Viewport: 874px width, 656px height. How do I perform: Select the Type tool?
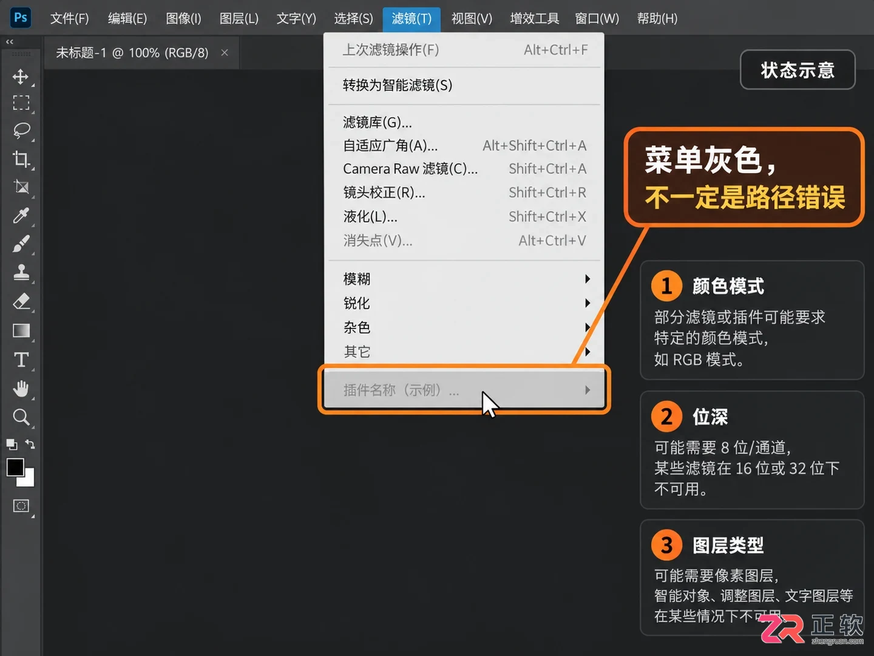tap(21, 360)
